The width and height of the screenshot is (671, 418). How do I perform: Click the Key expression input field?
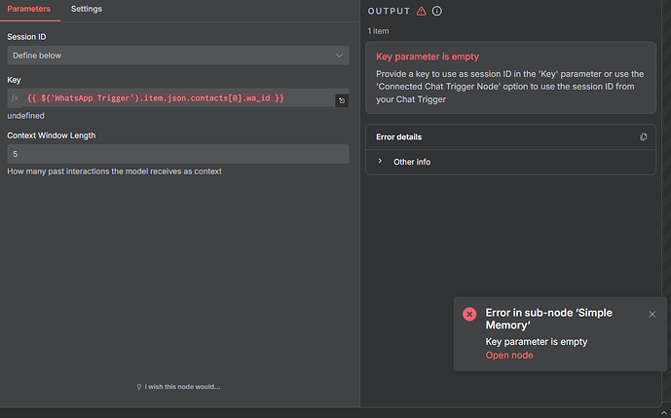pyautogui.click(x=175, y=98)
